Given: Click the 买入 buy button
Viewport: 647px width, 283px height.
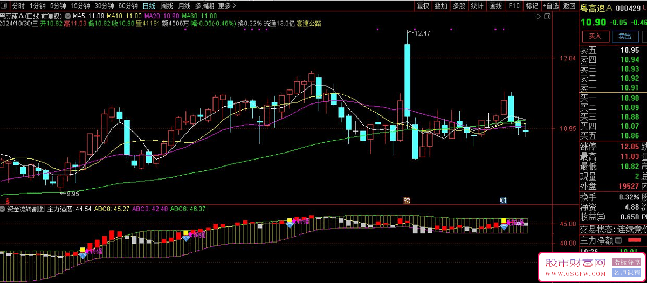Looking at the screenshot, I should tap(595, 36).
